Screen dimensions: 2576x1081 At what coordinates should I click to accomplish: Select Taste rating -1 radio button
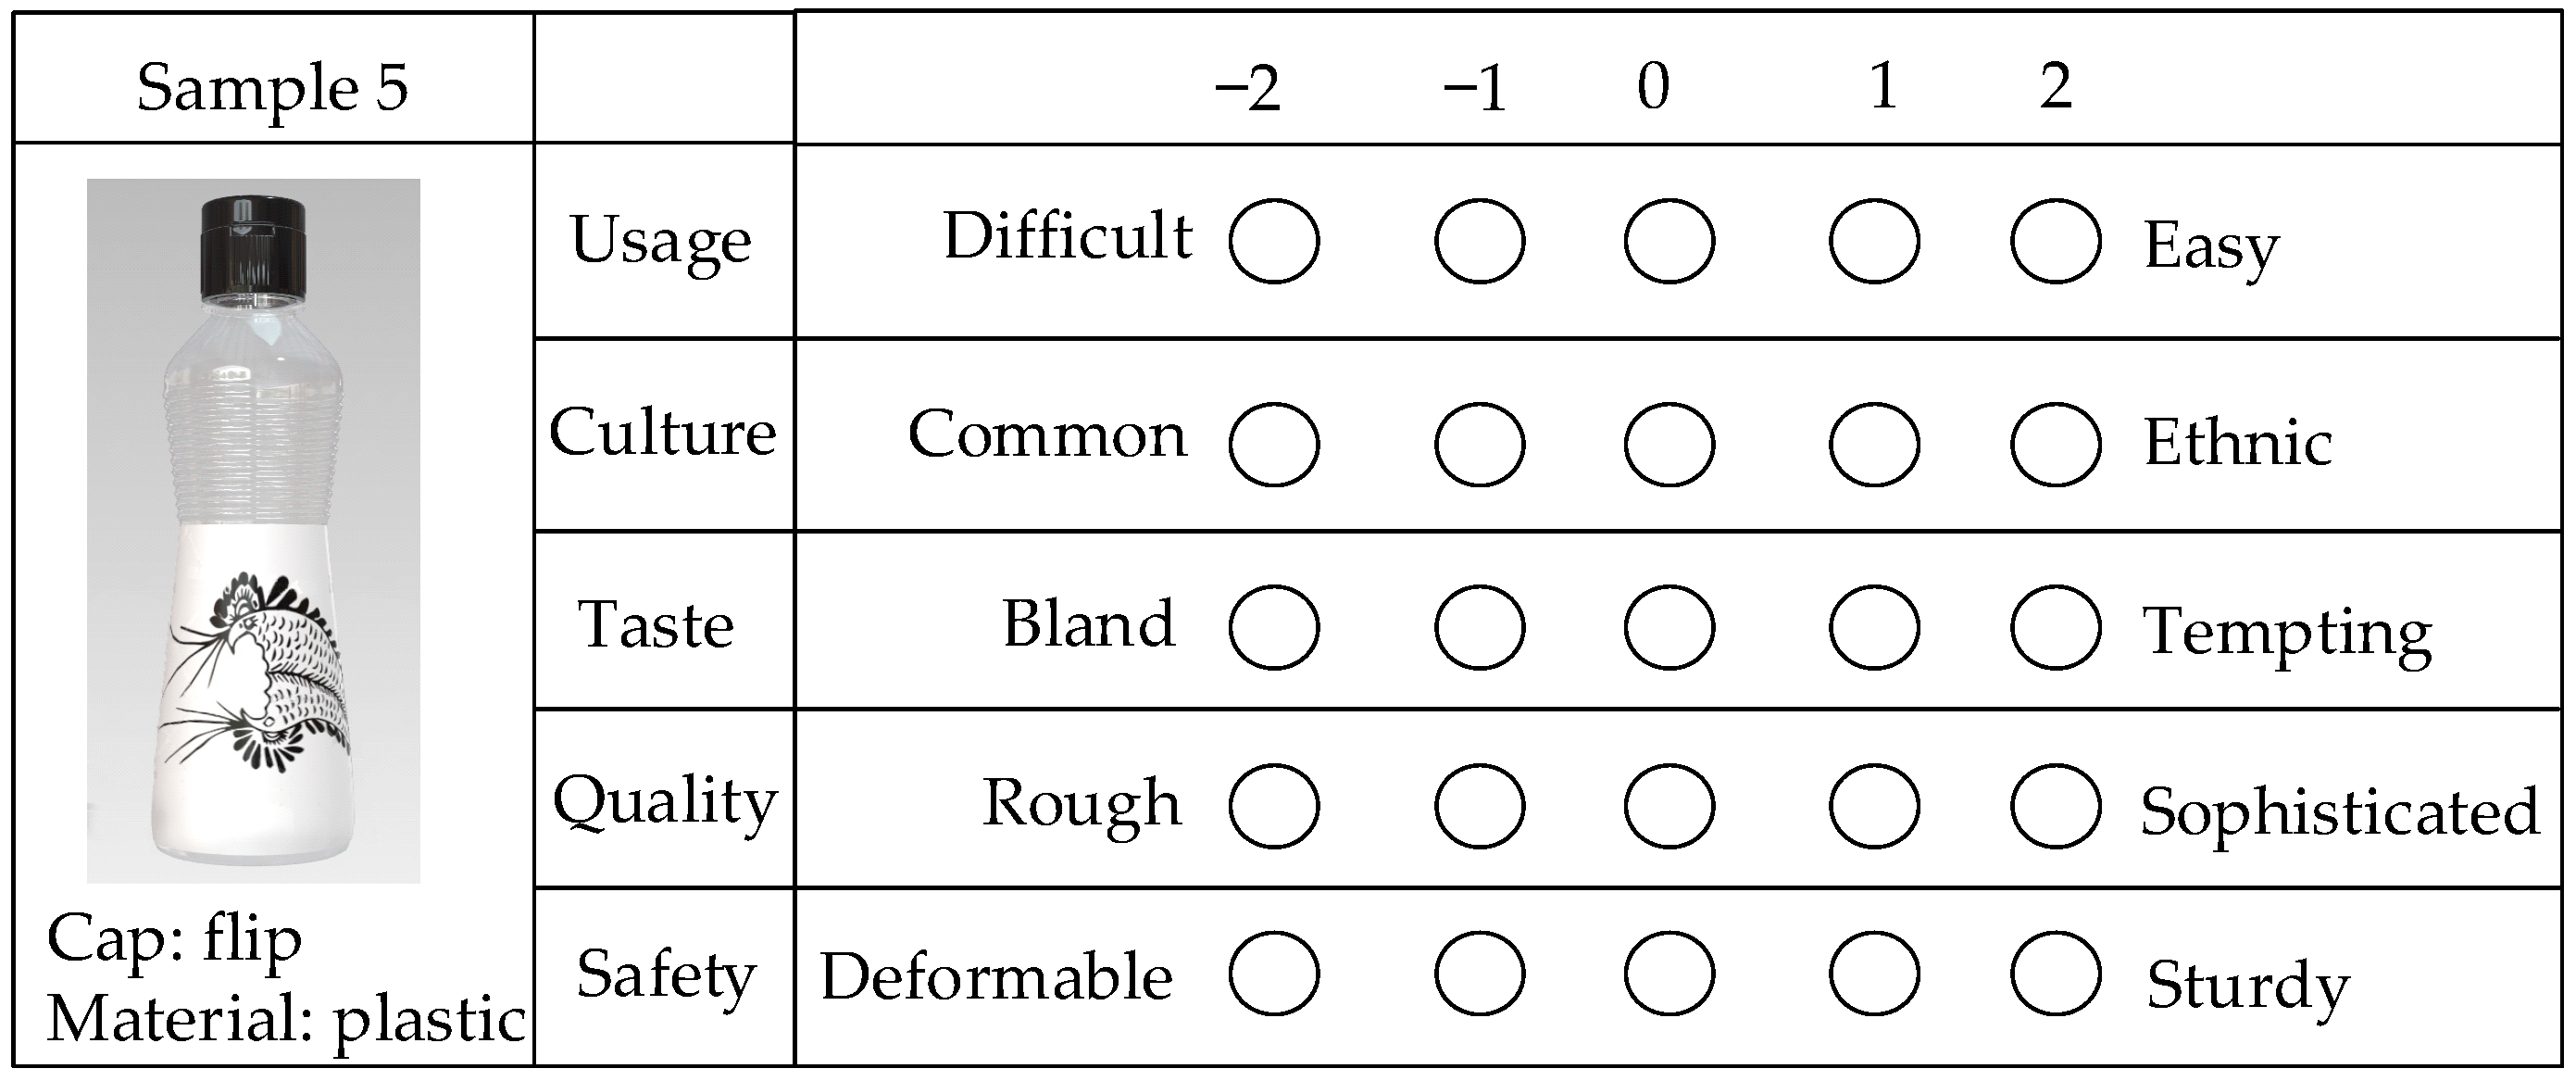(1479, 627)
